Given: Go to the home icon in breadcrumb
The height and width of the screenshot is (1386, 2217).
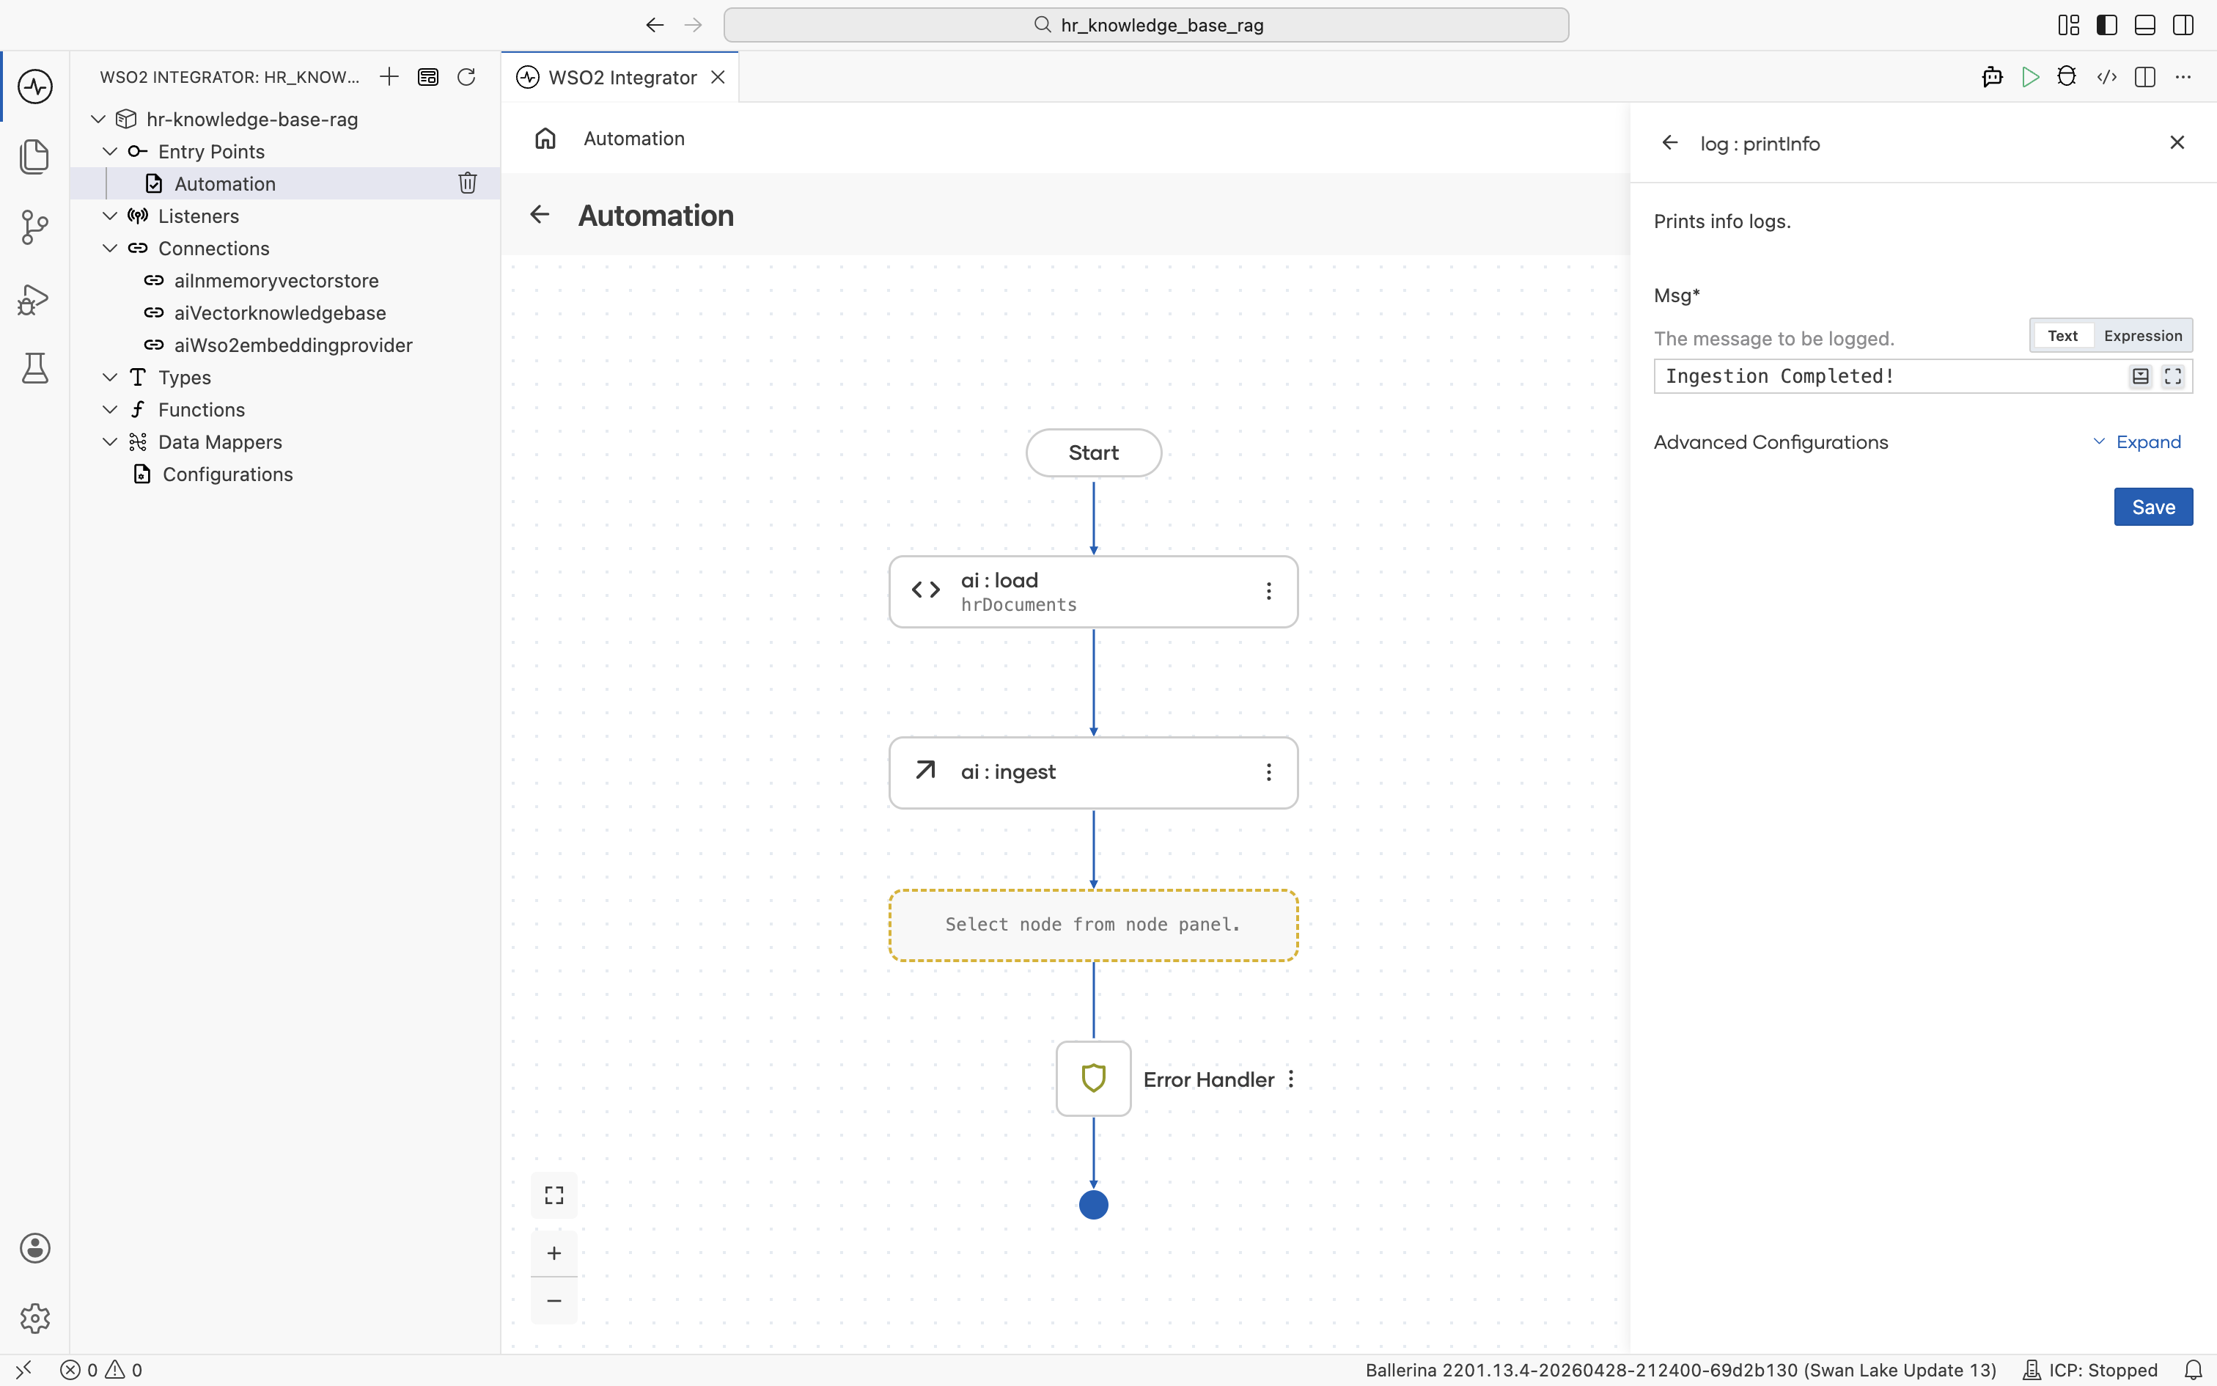Looking at the screenshot, I should coord(545,139).
